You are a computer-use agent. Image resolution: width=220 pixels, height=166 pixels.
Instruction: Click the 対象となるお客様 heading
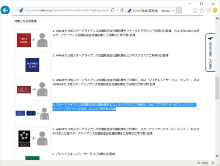click(25, 21)
